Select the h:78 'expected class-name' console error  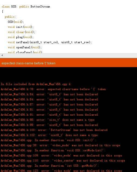coord(53,89)
